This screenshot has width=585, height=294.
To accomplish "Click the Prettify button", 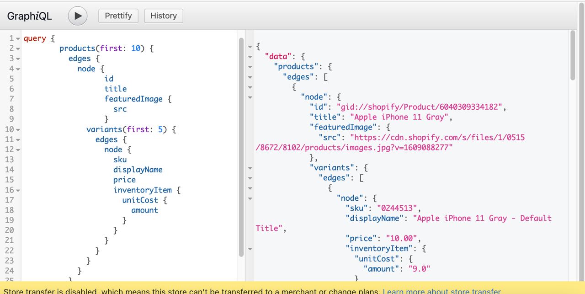I will 118,16.
